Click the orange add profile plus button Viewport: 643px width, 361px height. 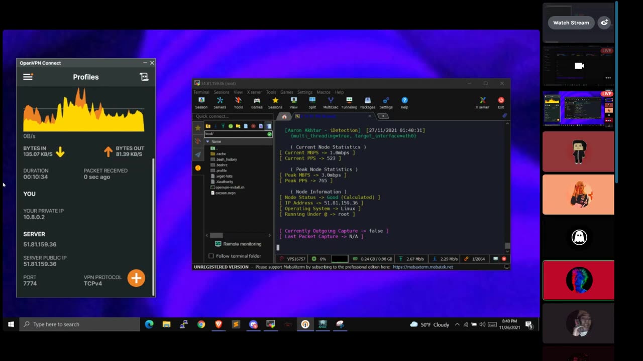[136, 278]
